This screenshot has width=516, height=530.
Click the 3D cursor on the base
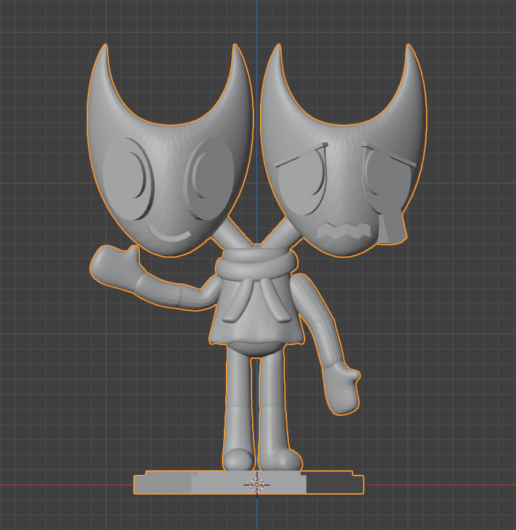(x=257, y=485)
